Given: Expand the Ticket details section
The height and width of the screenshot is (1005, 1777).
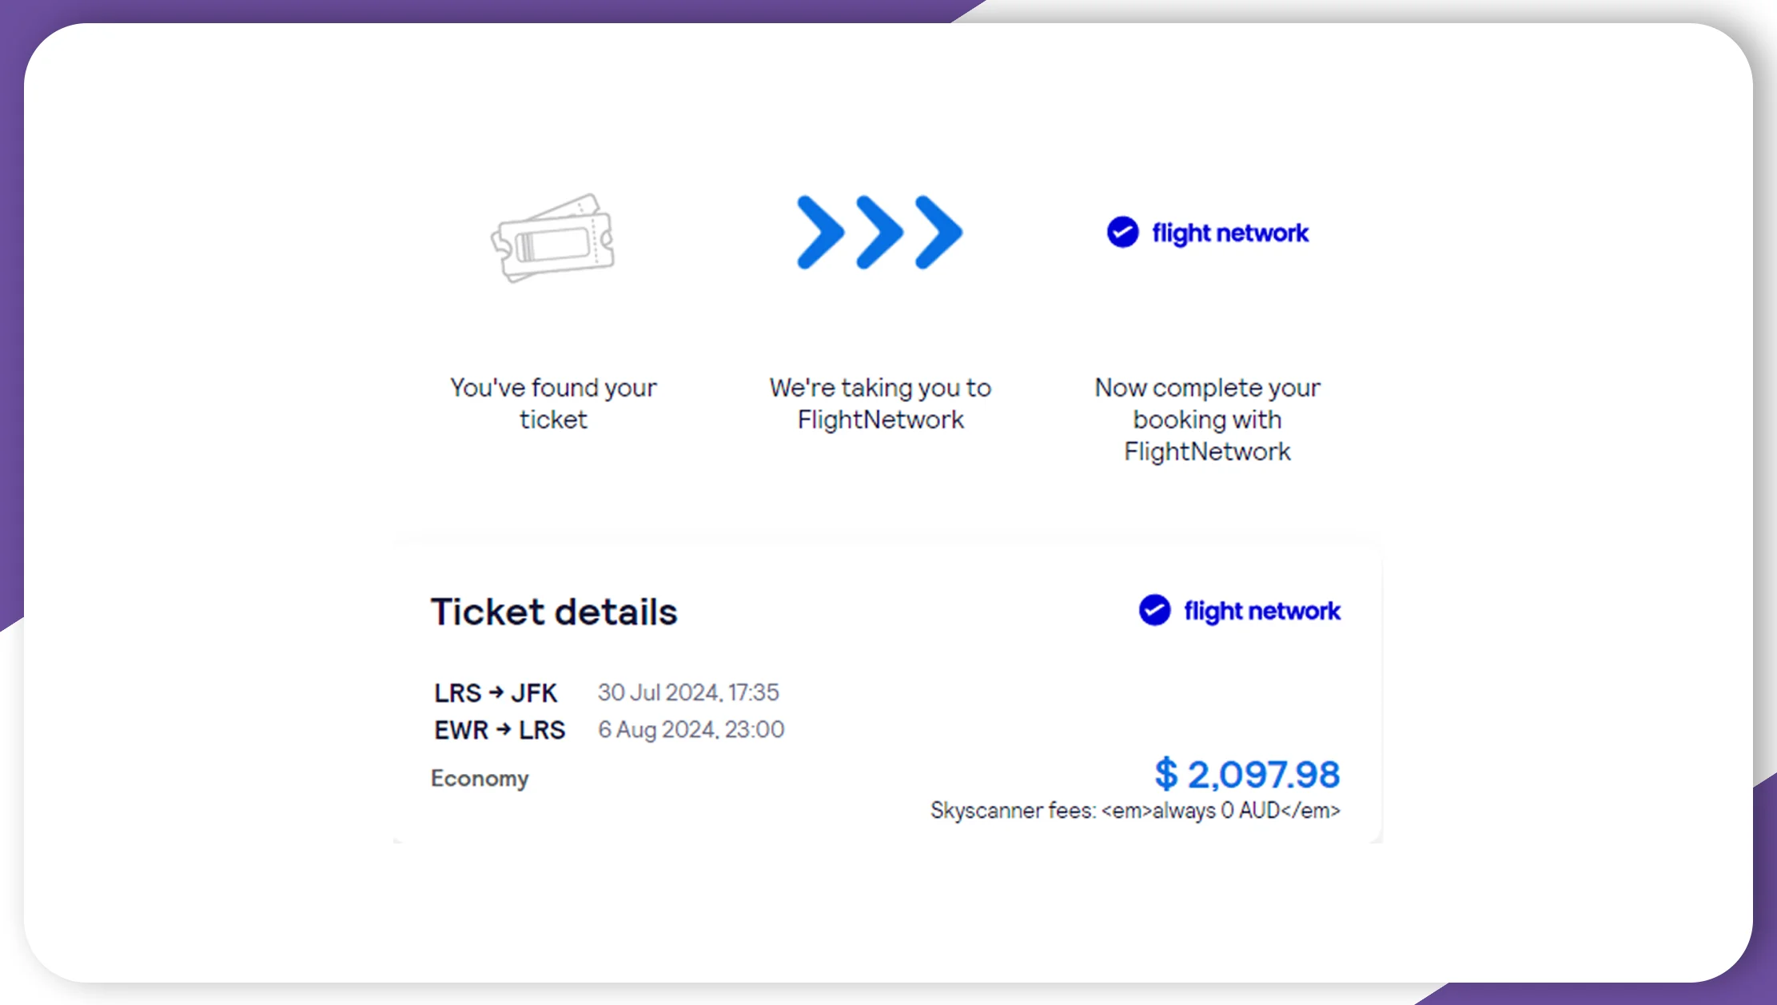Looking at the screenshot, I should click(554, 612).
